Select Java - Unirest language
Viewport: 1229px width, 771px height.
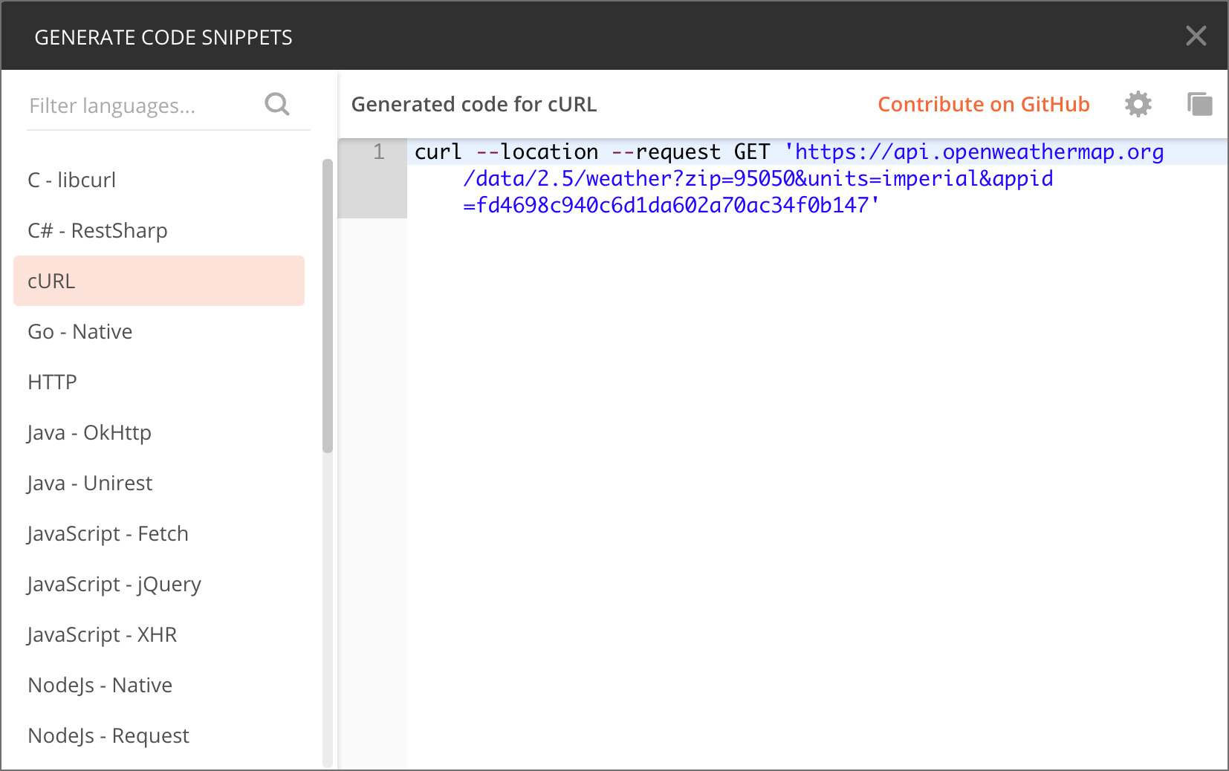click(89, 483)
